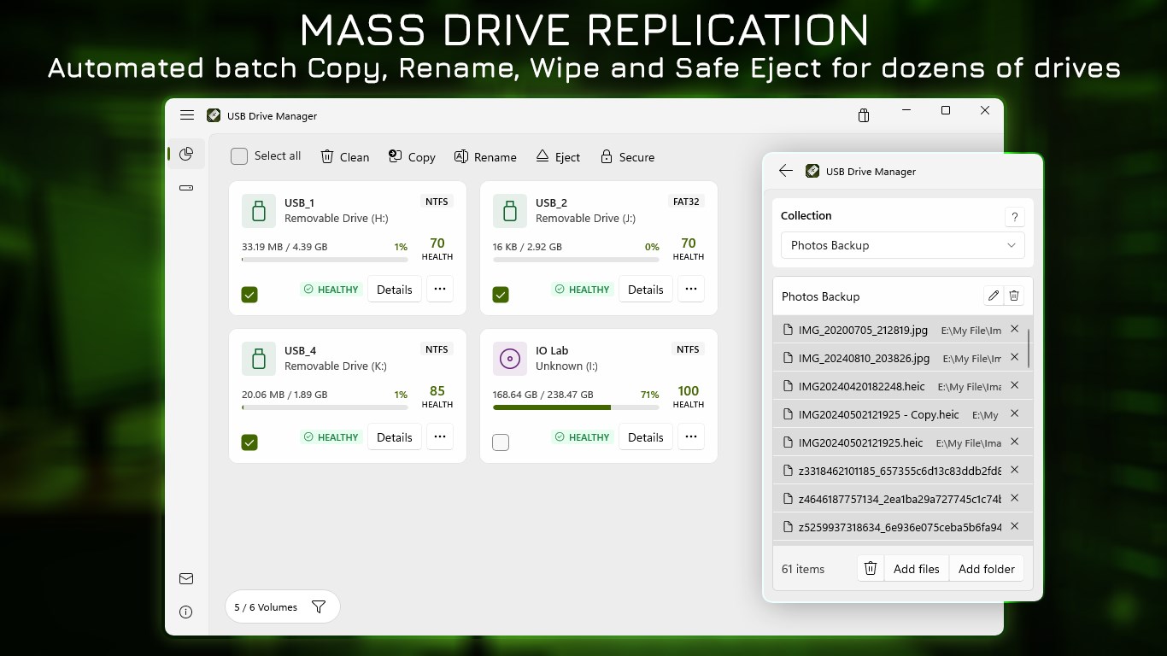The height and width of the screenshot is (656, 1167).
Task: Remove IMG20240502121925 - Copy.heic from the list
Action: click(1015, 413)
